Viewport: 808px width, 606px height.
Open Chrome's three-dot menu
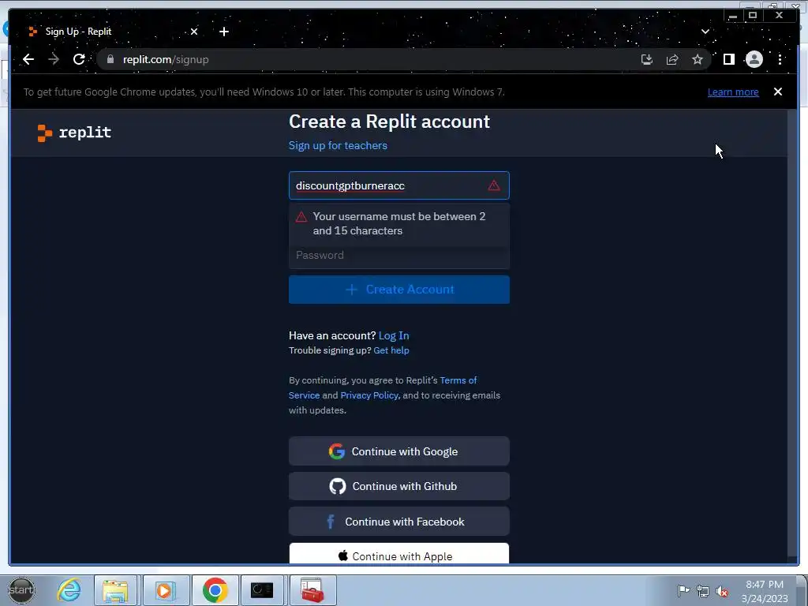click(780, 60)
